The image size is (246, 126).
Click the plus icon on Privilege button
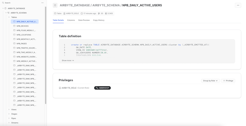pos(224,81)
